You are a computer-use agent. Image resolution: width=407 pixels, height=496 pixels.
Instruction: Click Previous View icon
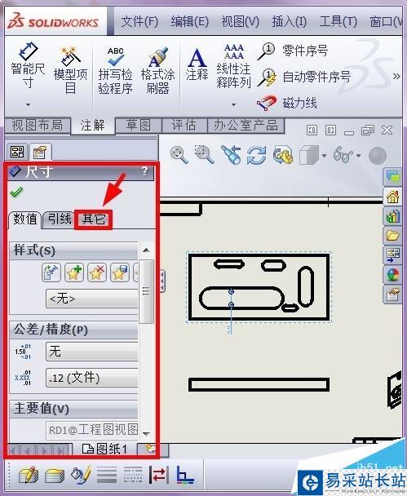[x=231, y=155]
